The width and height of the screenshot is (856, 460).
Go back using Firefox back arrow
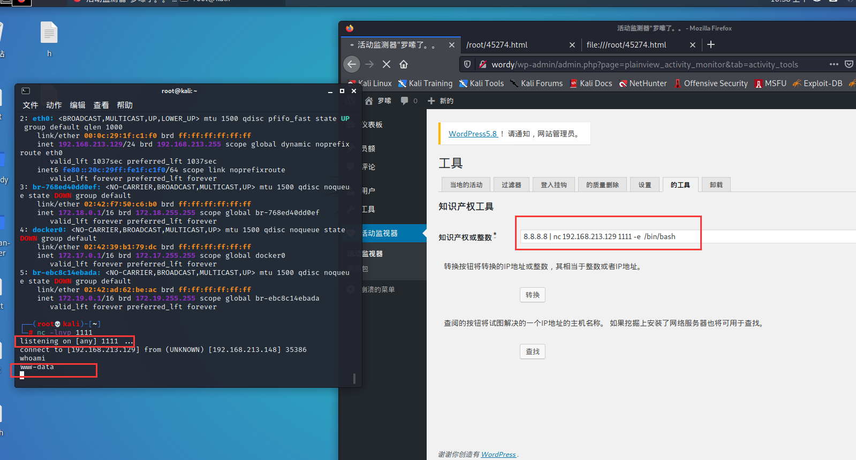tap(351, 64)
